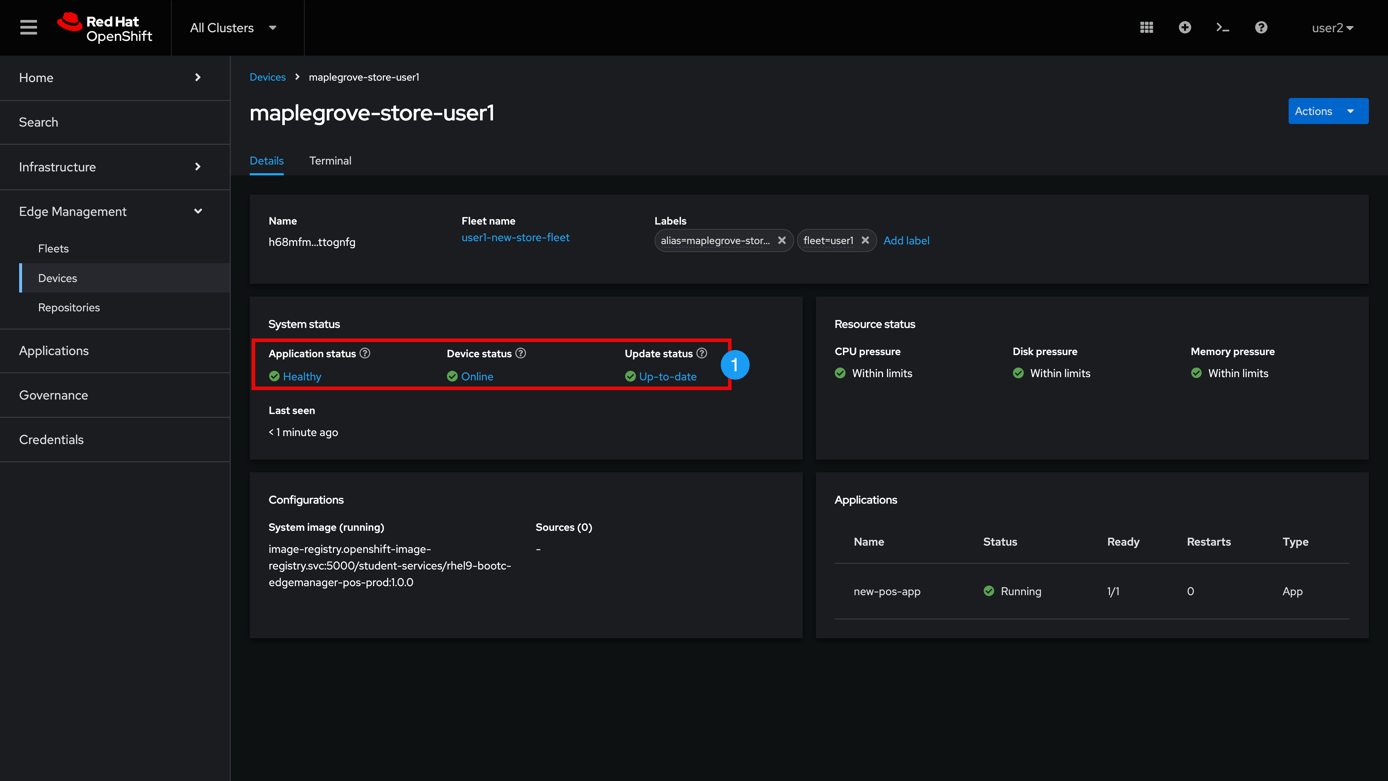
Task: Click the alias=maplegrove-stor label chip text
Action: pos(715,240)
